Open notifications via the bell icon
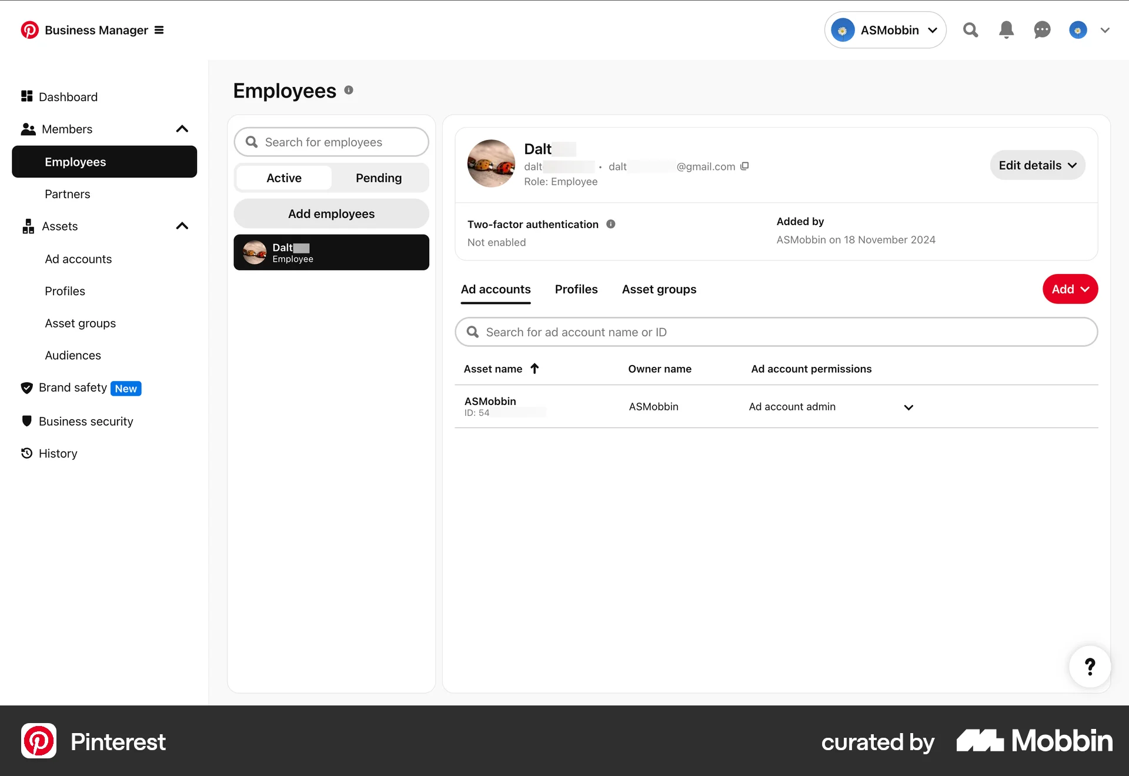The height and width of the screenshot is (776, 1129). click(1006, 30)
